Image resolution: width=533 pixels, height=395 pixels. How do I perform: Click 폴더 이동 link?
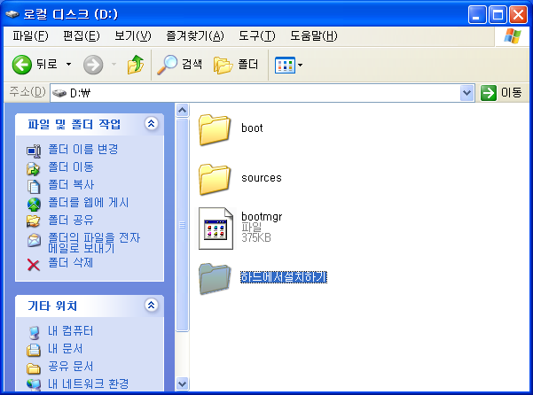71,167
